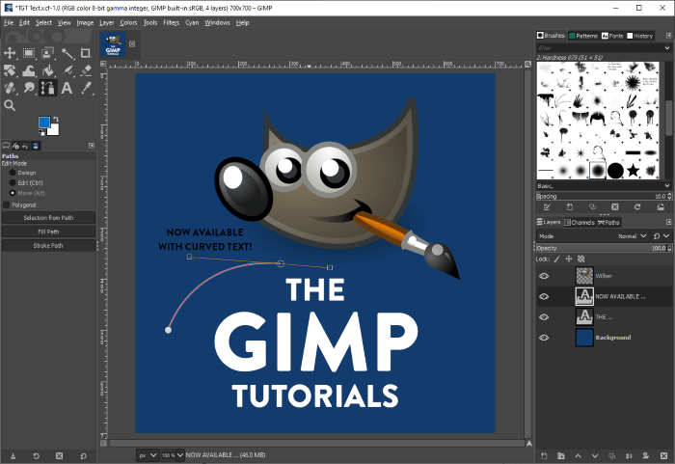
Task: Create a new layer group
Action: tap(561, 456)
